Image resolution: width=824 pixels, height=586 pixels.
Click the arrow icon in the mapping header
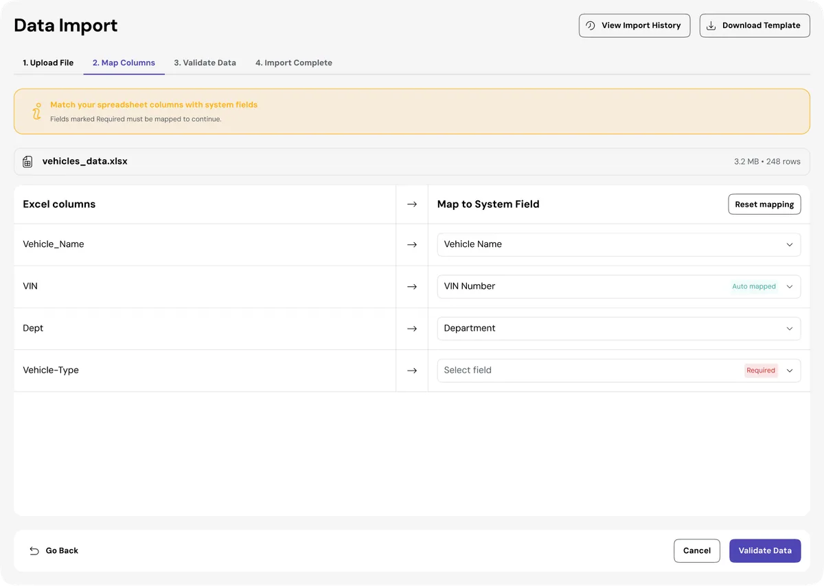pos(412,204)
